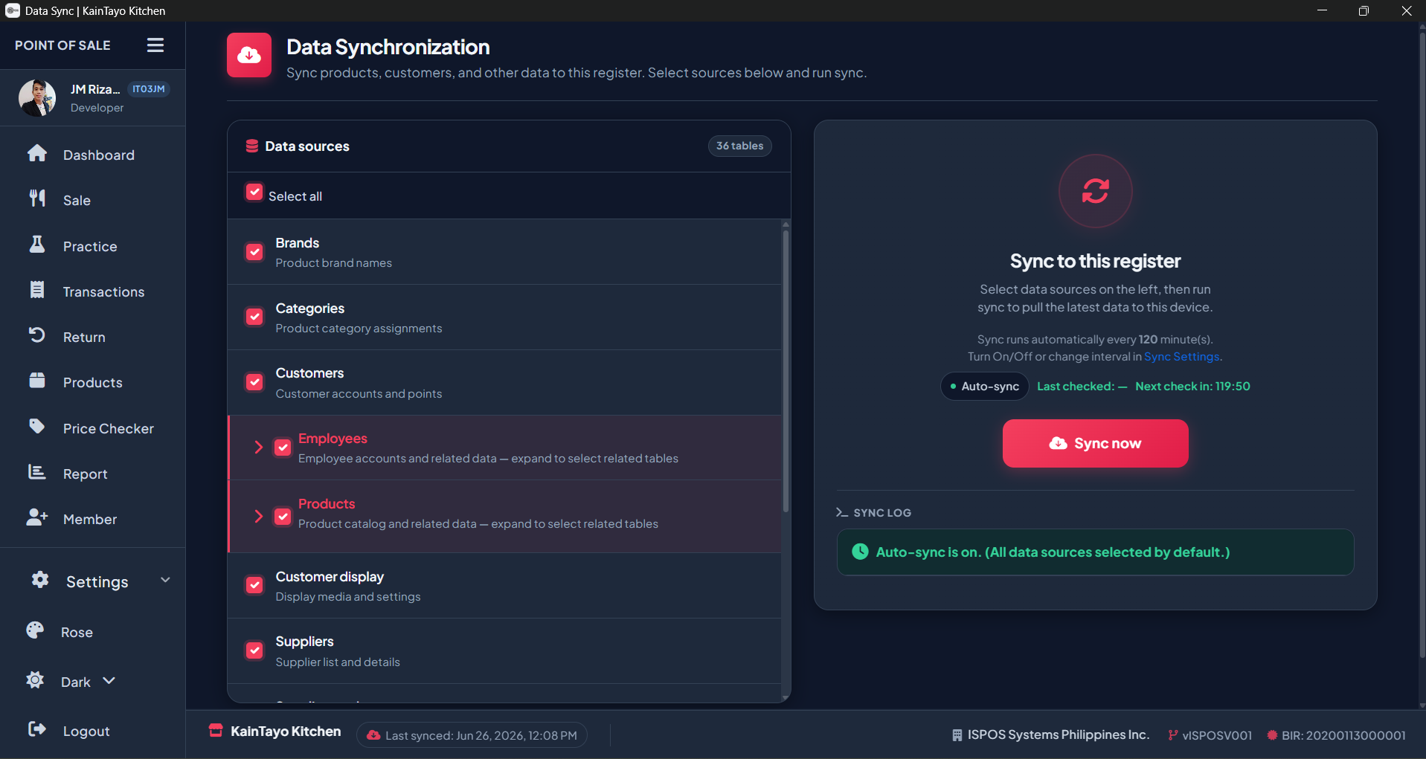Screen dimensions: 1426x759
Task: Expand the Settings submenu arrow
Action: pyautogui.click(x=165, y=581)
